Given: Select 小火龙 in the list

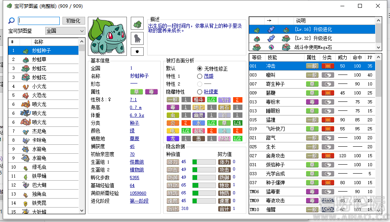Looking at the screenshot, I should point(43,86).
